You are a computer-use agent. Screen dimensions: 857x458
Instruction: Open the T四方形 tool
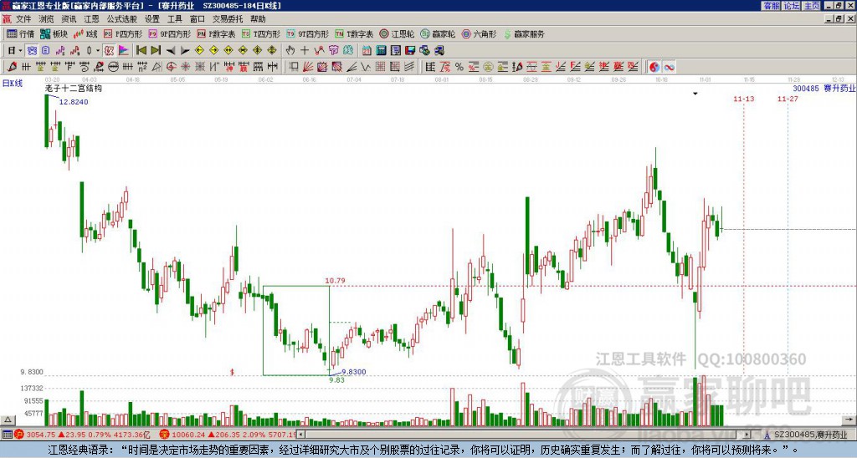pyautogui.click(x=261, y=33)
